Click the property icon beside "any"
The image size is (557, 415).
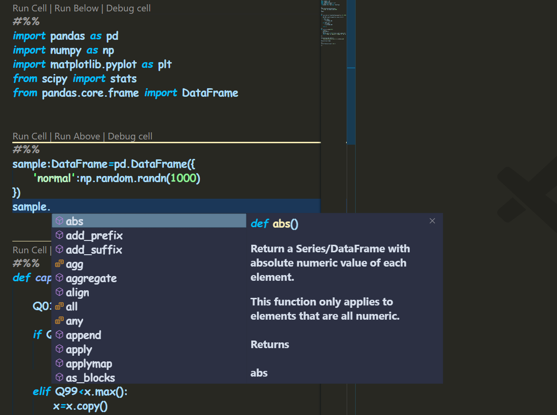click(59, 321)
